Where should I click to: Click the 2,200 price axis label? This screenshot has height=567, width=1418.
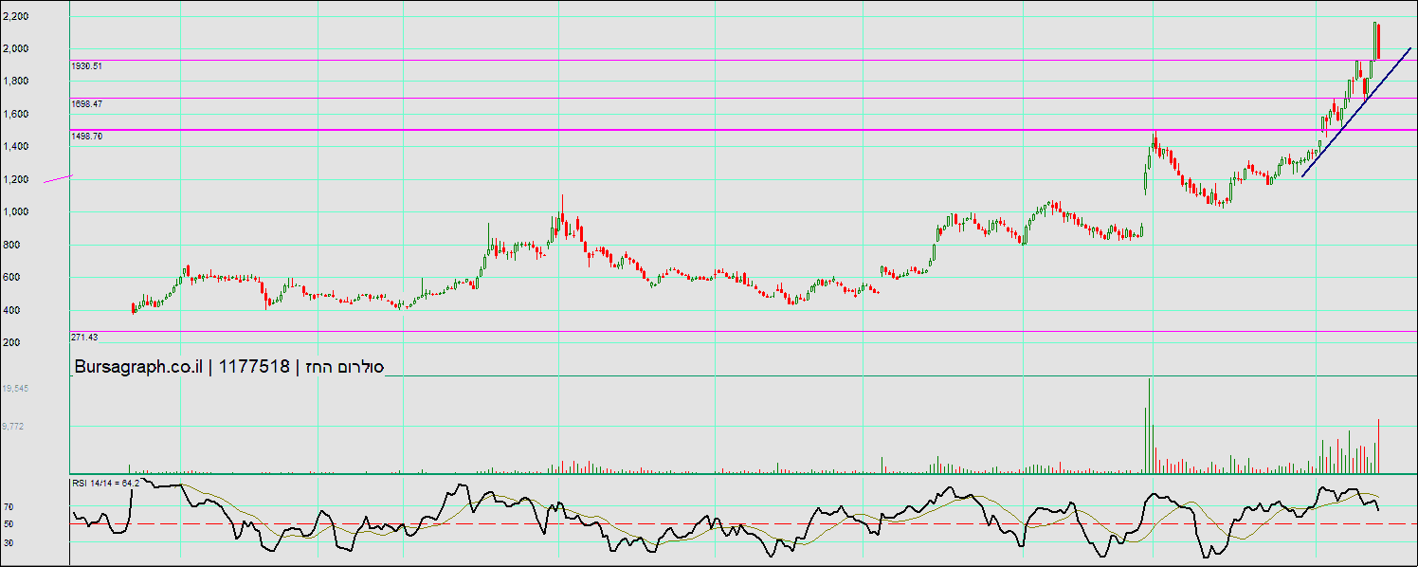[x=15, y=16]
